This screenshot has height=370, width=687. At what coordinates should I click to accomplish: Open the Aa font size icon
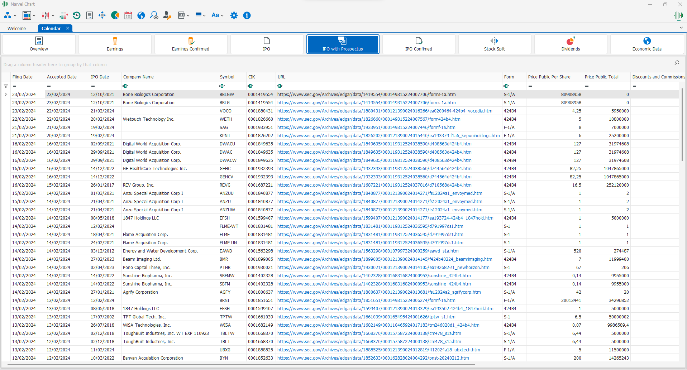point(215,15)
